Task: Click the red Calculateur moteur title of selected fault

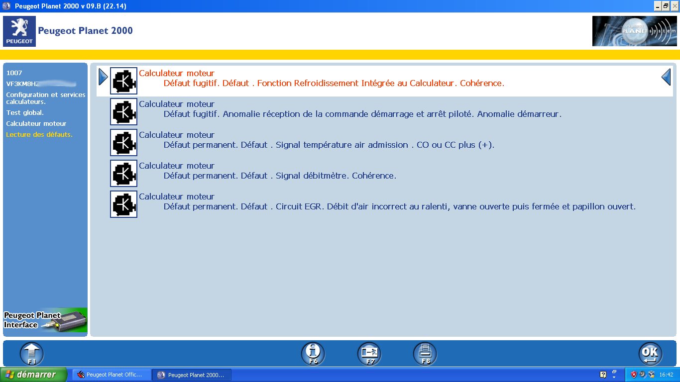Action: click(177, 73)
